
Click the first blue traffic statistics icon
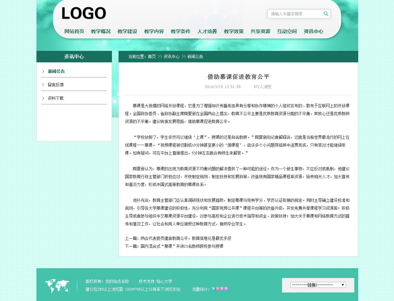213,289
